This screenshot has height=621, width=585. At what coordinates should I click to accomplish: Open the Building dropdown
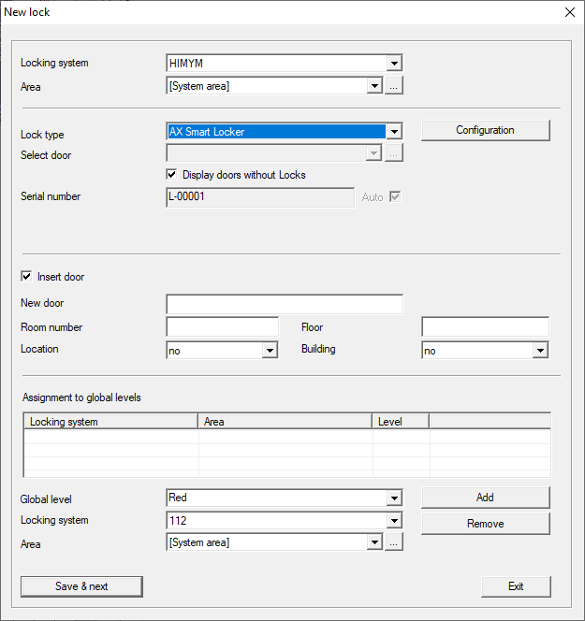tap(540, 350)
